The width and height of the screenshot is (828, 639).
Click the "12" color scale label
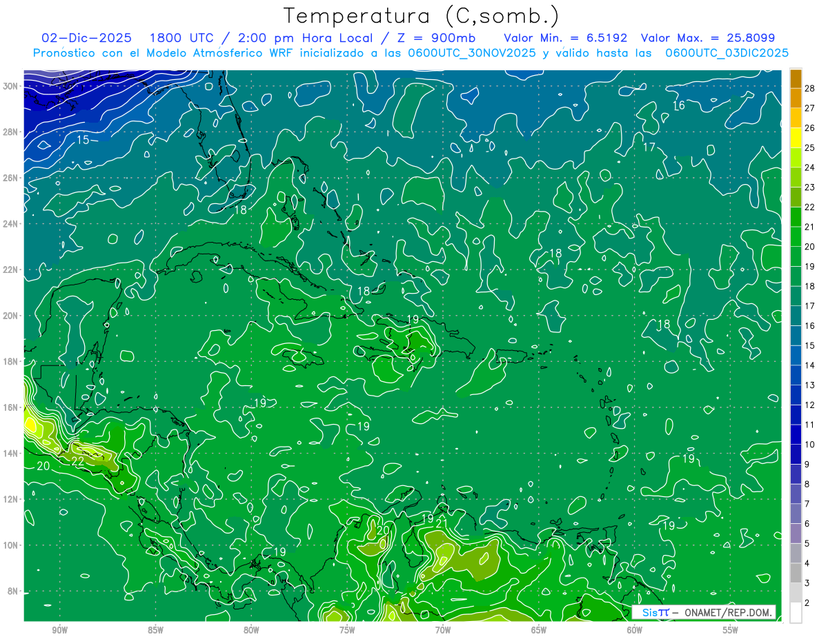(809, 405)
